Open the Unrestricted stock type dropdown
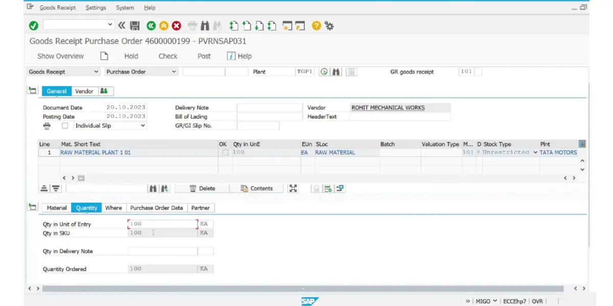The width and height of the screenshot is (613, 306). tap(535, 152)
